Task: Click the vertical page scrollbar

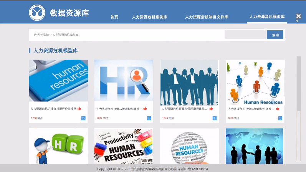Action: point(299,107)
